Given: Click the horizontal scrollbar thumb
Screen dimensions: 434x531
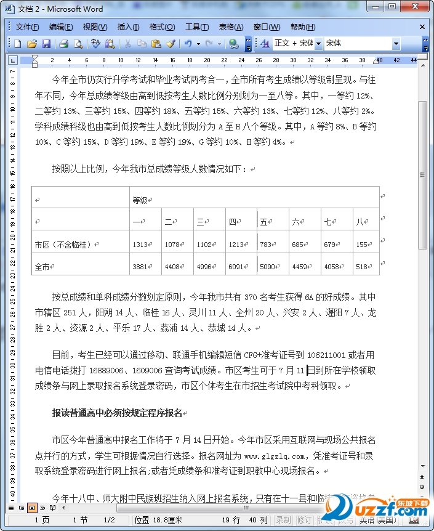Looking at the screenshot, I should (x=246, y=508).
